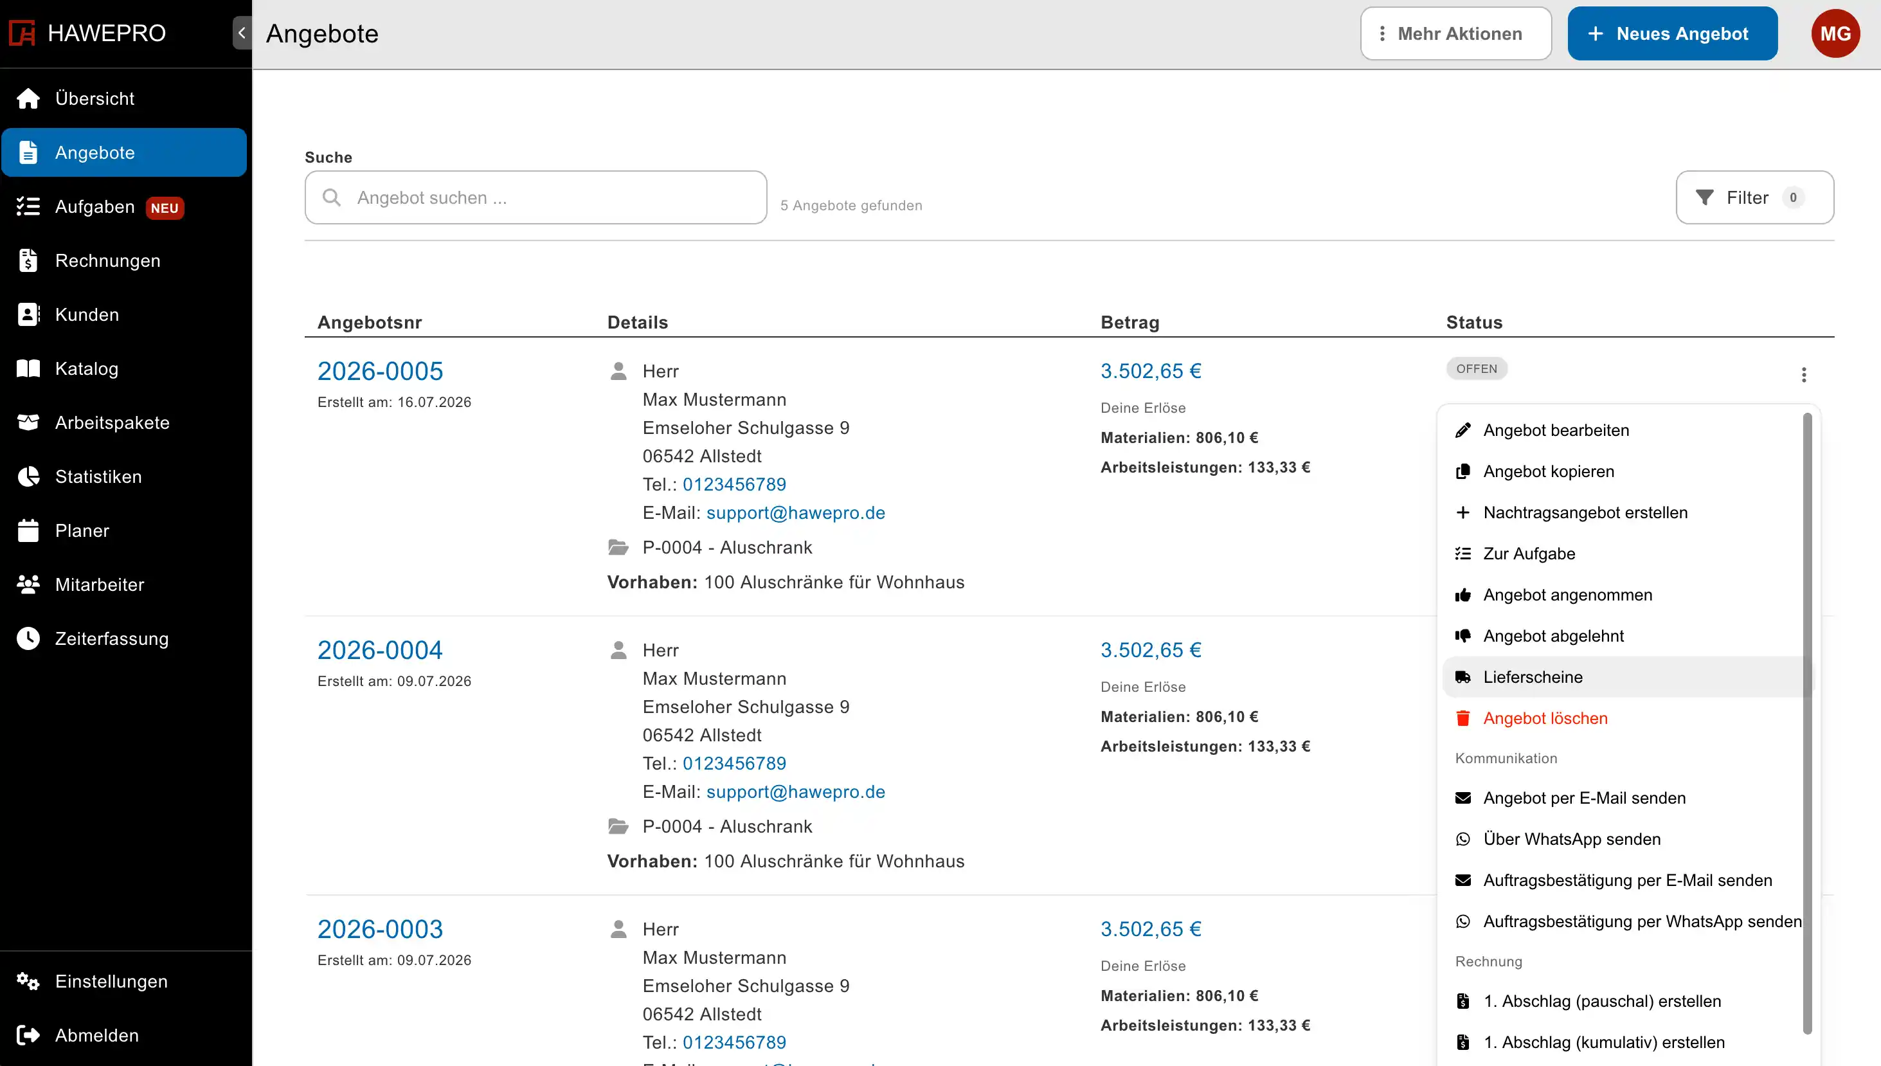Create a new offer with Neues Angebot
1881x1066 pixels.
pyautogui.click(x=1673, y=33)
